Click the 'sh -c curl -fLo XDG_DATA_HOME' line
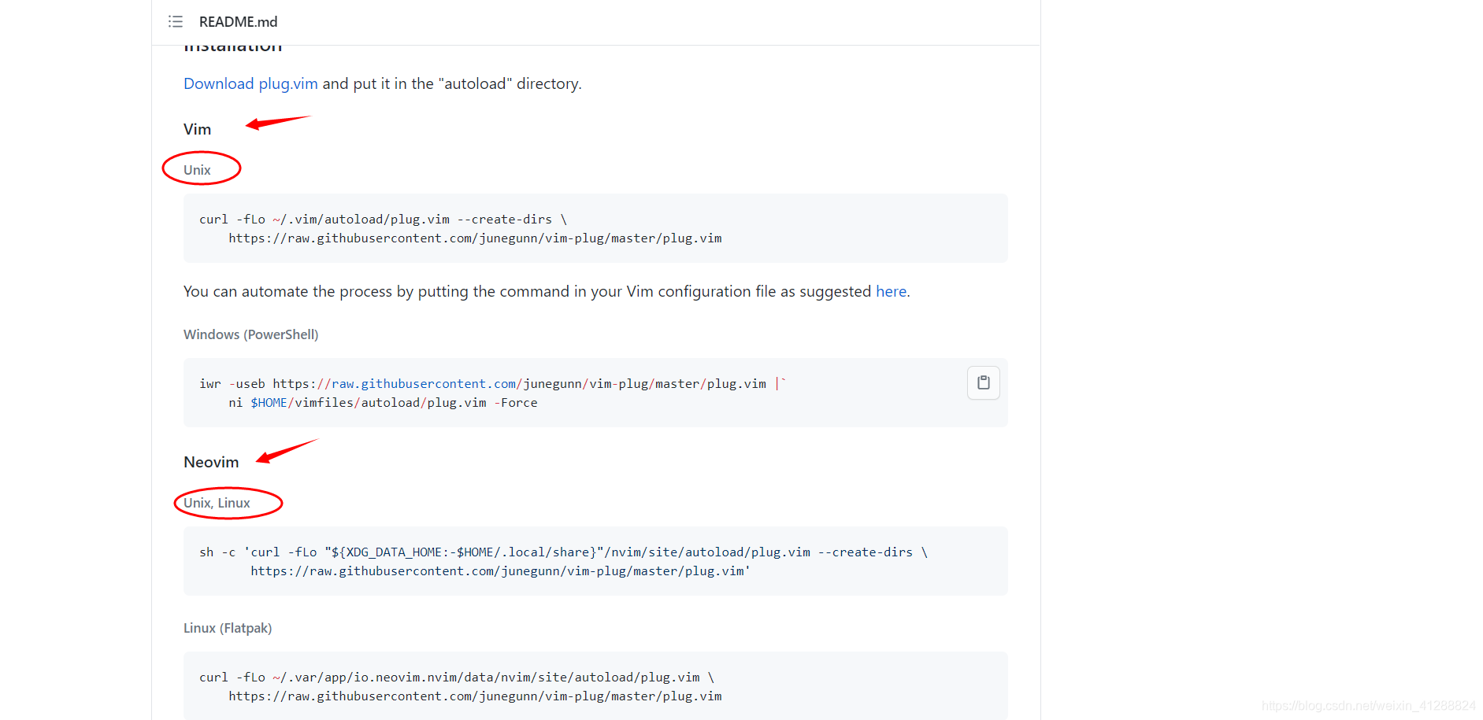This screenshot has height=720, width=1483. coord(563,552)
